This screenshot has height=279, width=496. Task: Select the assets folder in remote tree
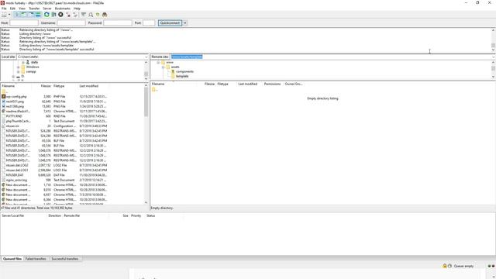click(175, 67)
